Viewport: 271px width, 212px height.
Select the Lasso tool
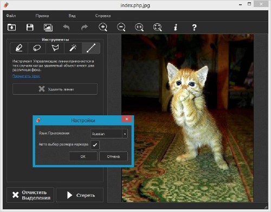[x=37, y=48]
